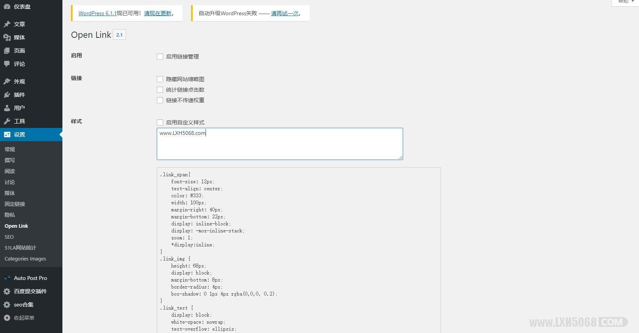Image resolution: width=639 pixels, height=333 pixels.
Task: Open the SEO settings submenu
Action: pyautogui.click(x=9, y=237)
